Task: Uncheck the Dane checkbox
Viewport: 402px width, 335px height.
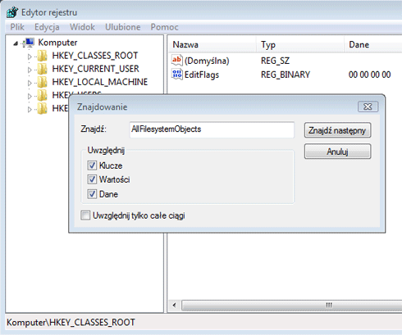Action: pyautogui.click(x=92, y=194)
